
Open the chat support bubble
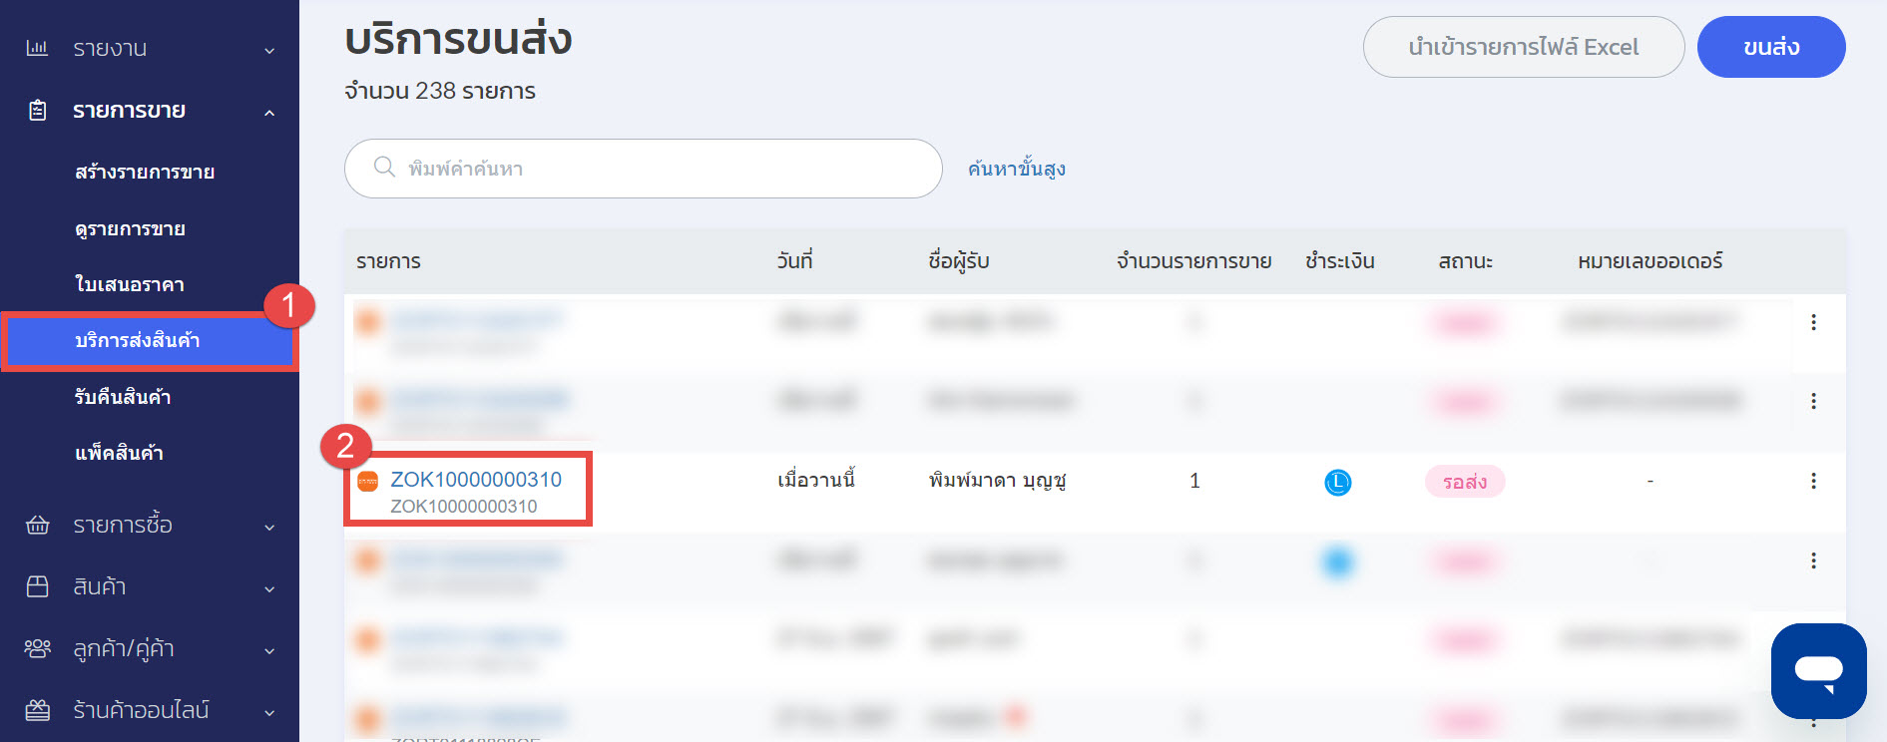(1818, 671)
